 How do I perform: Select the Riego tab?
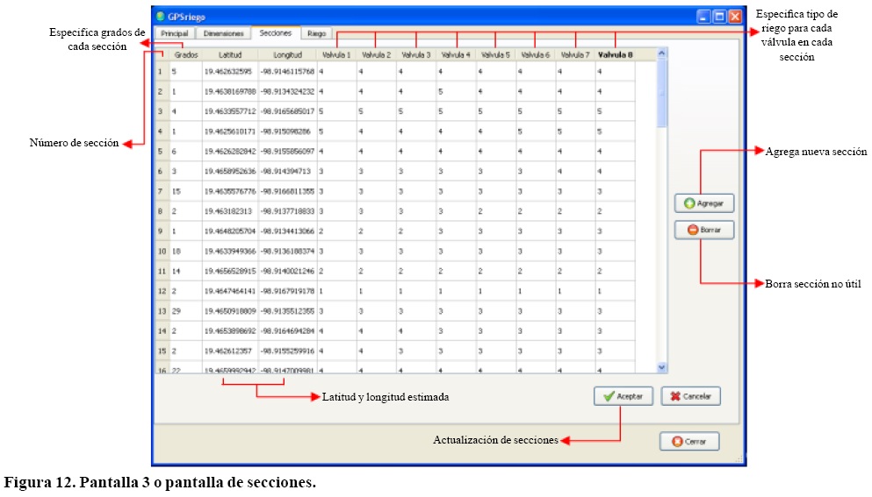[316, 33]
